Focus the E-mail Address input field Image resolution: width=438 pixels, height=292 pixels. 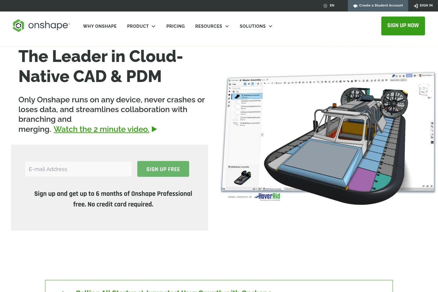tap(78, 169)
